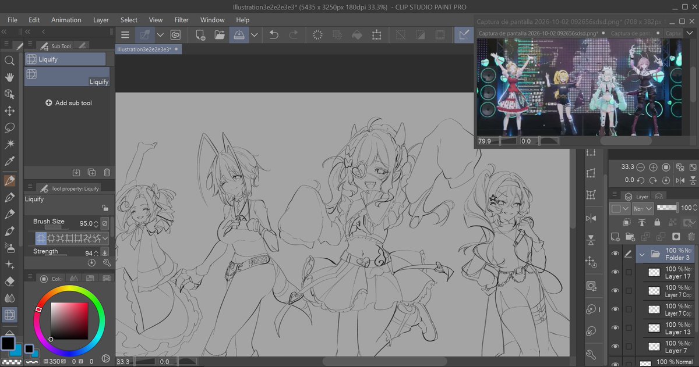Open Brush Size dynamics settings button

coord(105,223)
